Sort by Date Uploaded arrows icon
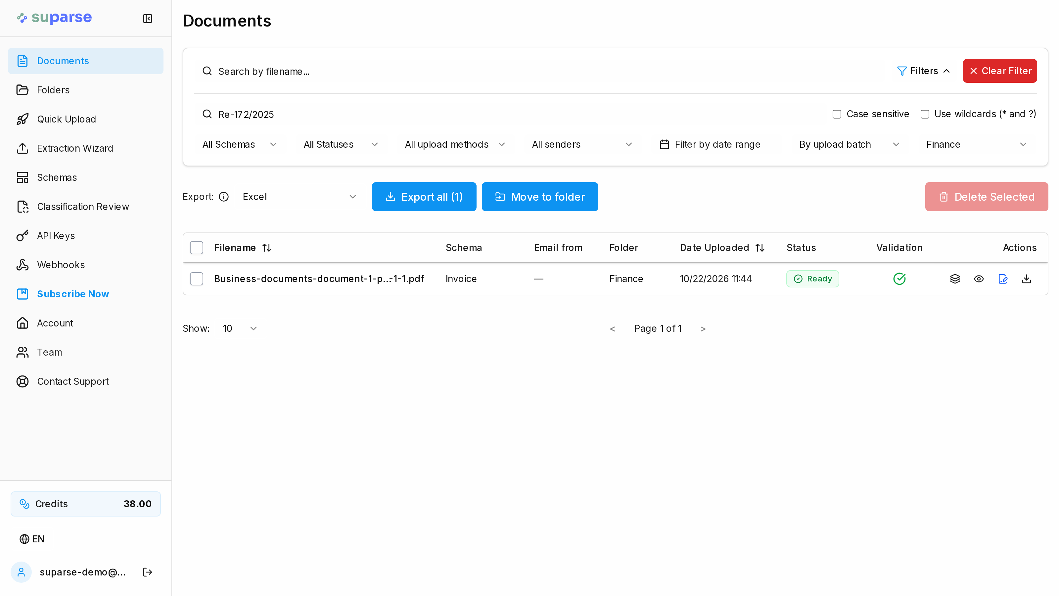 click(760, 248)
